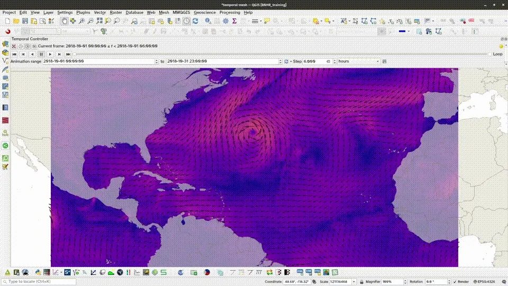Click the Refresh map icon in toolbar
Screen dimensions: 508x286
click(x=195, y=21)
